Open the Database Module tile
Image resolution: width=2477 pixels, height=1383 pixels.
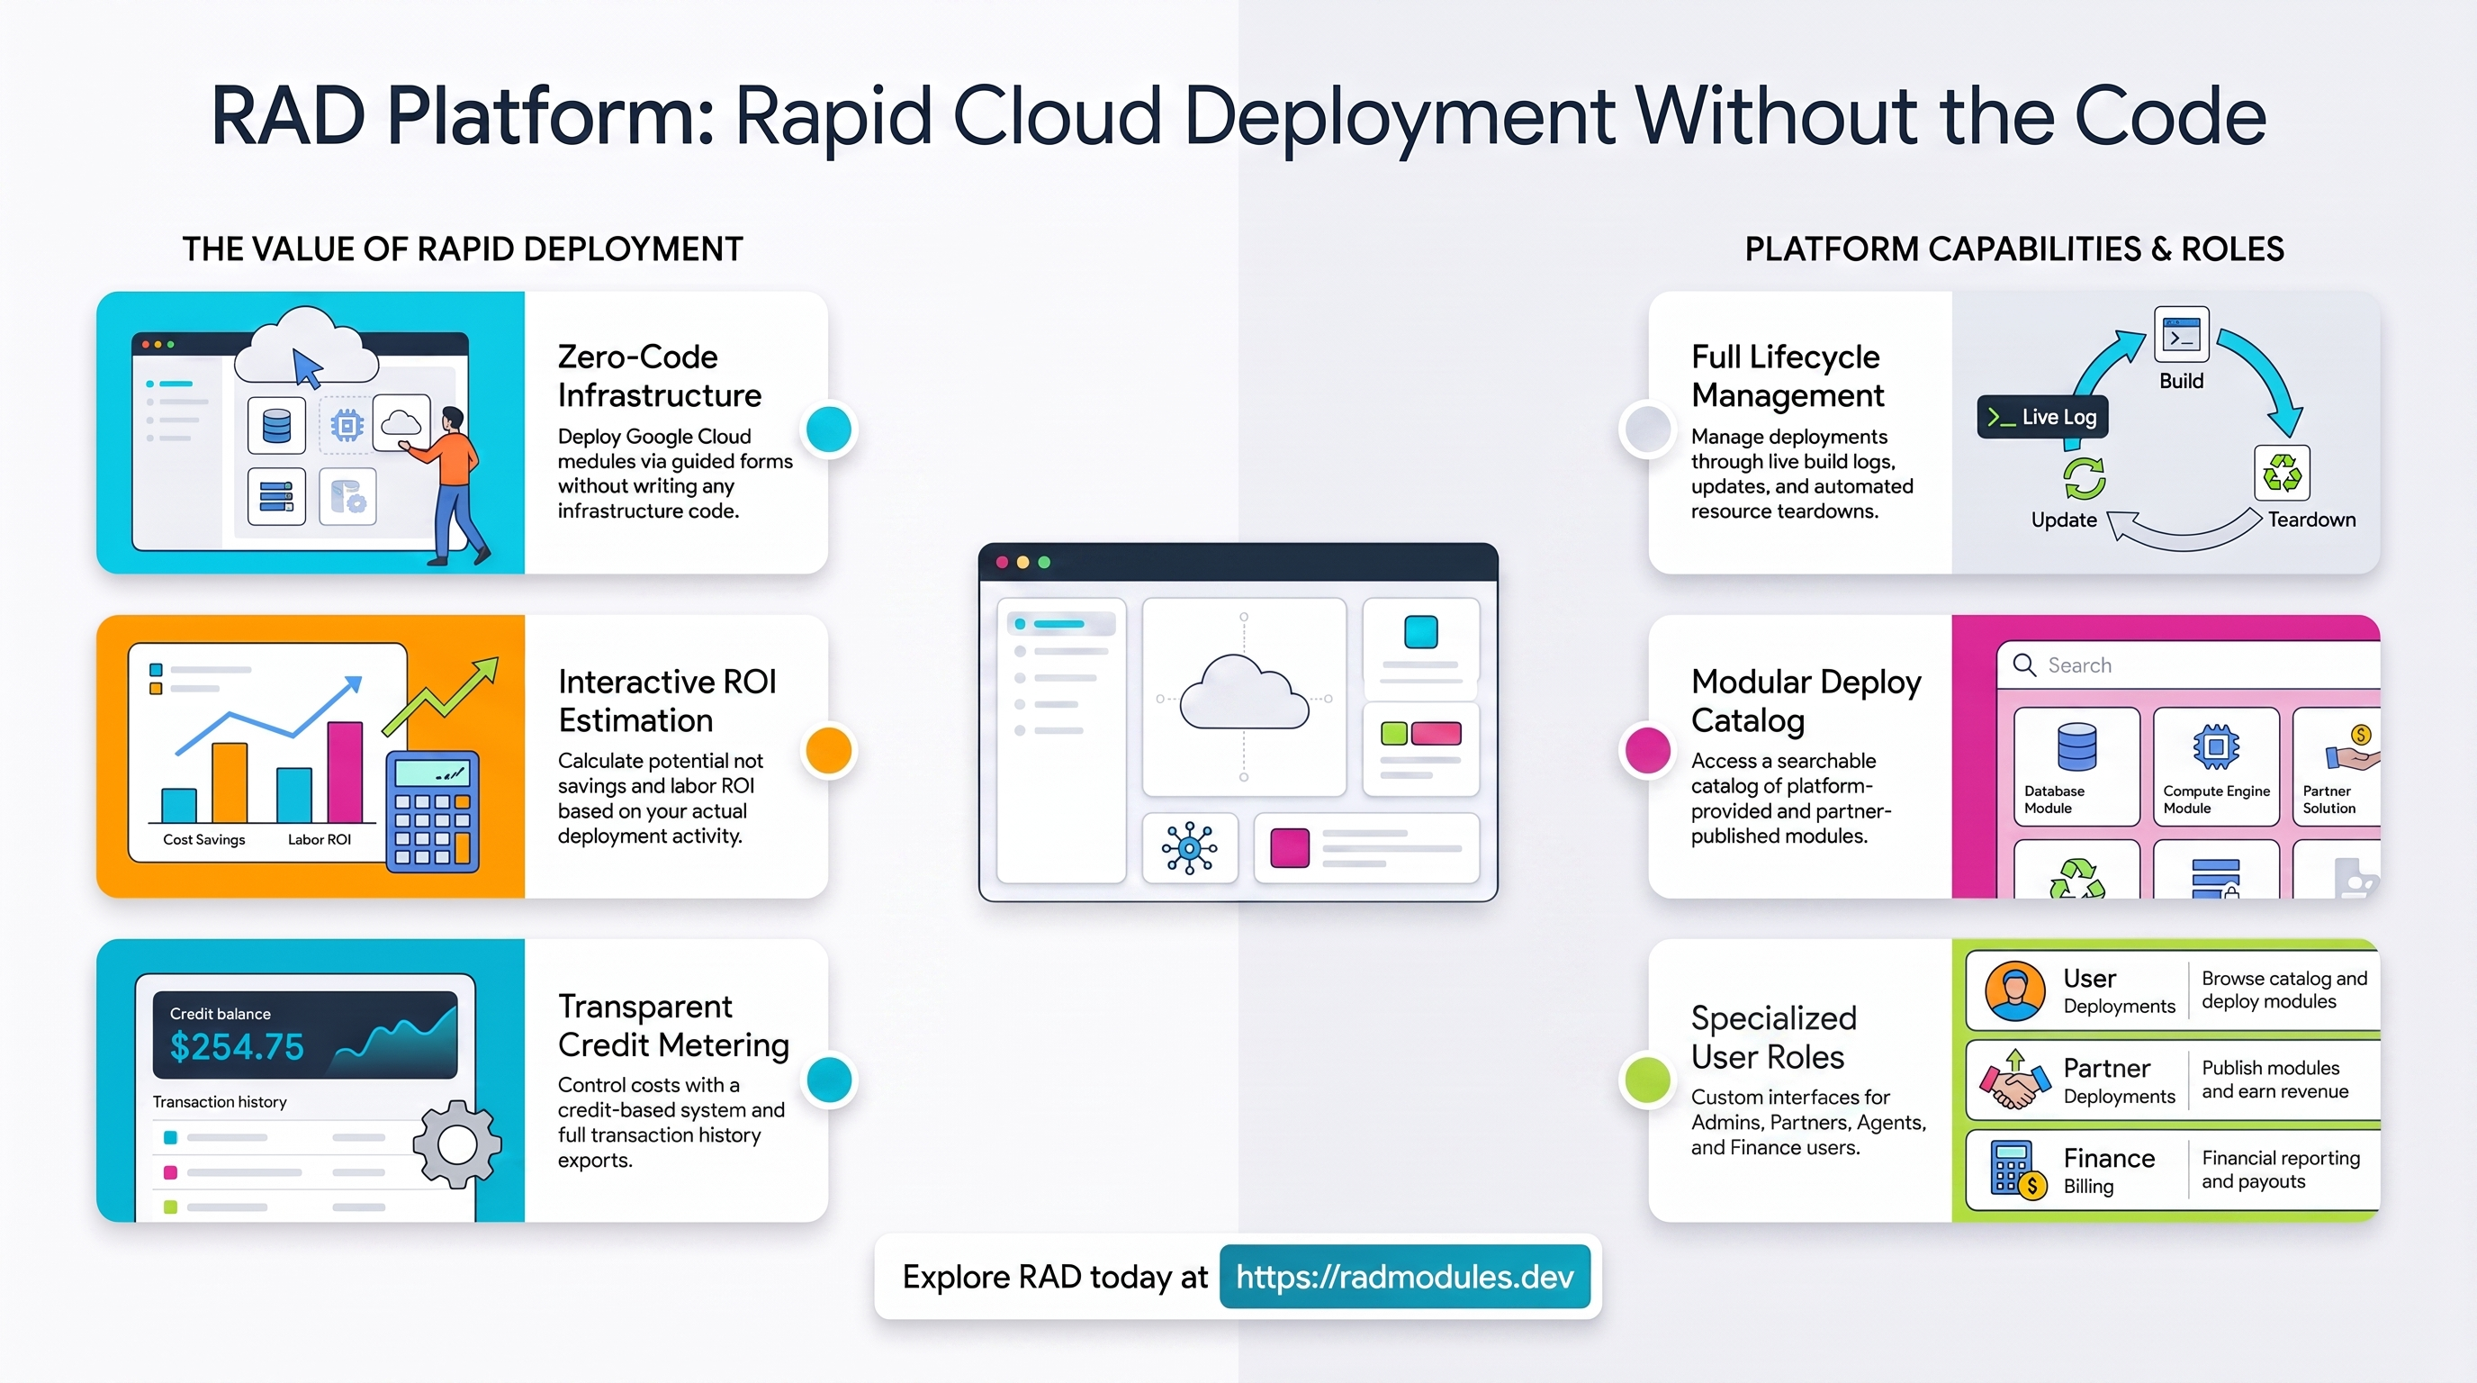point(2076,766)
